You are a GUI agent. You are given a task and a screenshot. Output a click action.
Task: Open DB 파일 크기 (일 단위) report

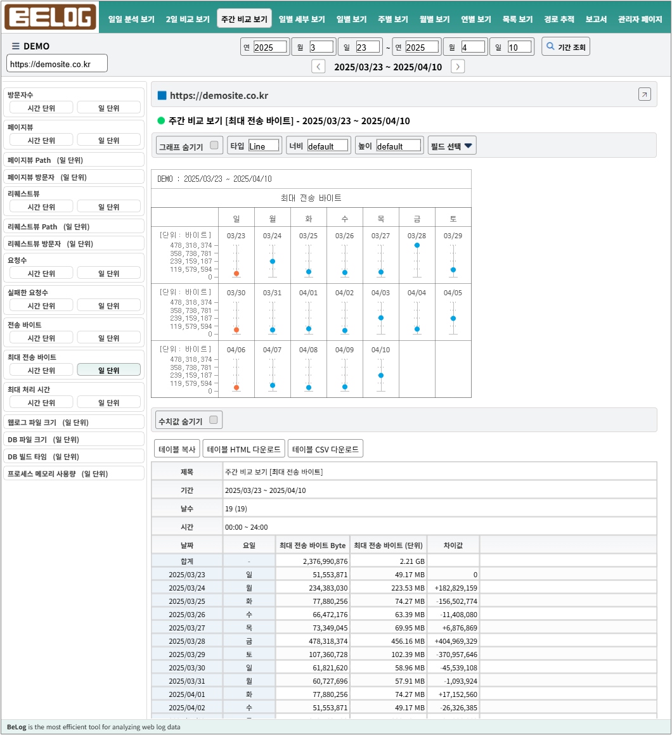click(x=74, y=439)
